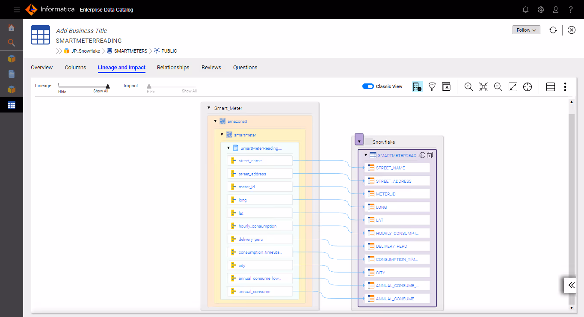This screenshot has height=317, width=584.
Task: Click the vertical scrollbar down arrow
Action: pos(571,308)
